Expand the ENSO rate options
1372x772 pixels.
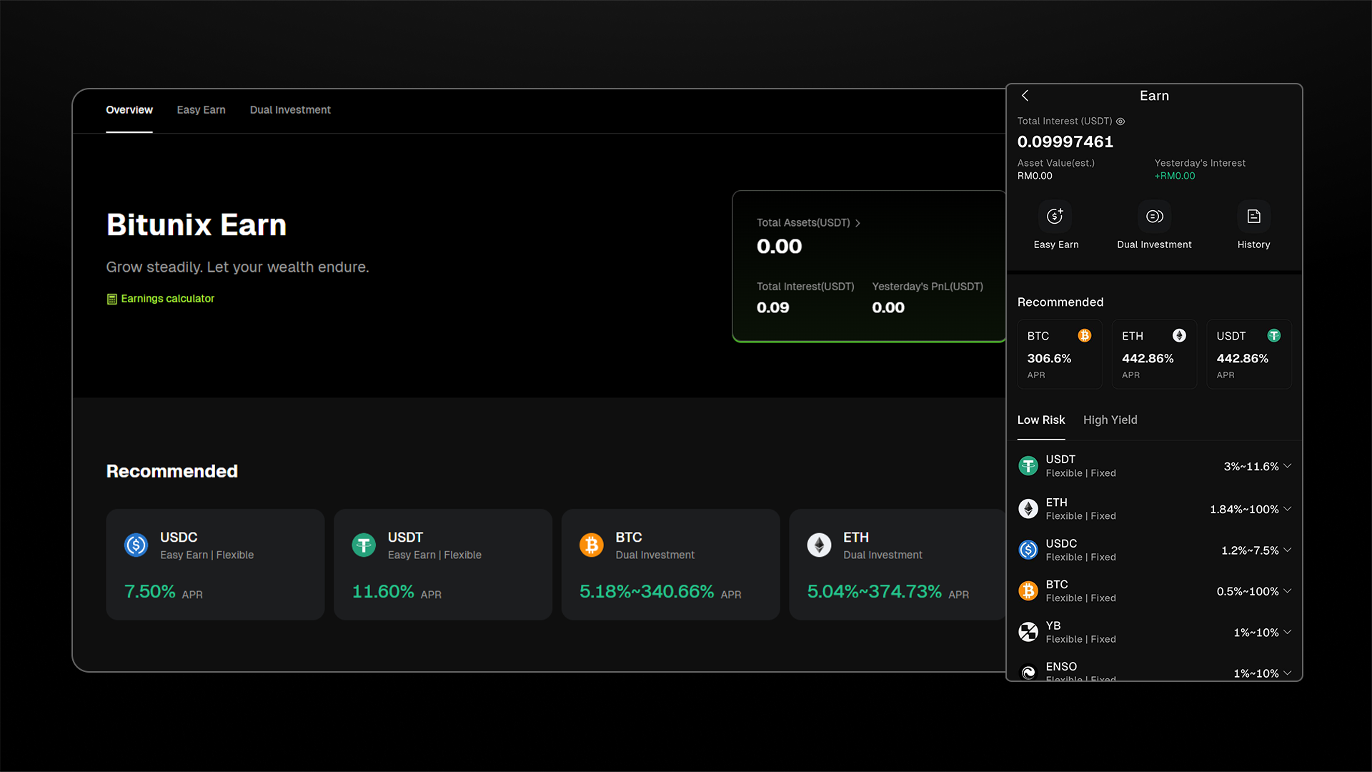coord(1288,673)
